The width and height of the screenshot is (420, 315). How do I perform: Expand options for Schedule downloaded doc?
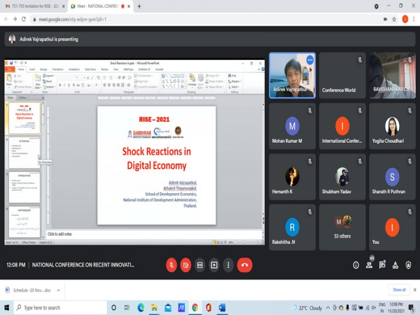[x=58, y=290]
